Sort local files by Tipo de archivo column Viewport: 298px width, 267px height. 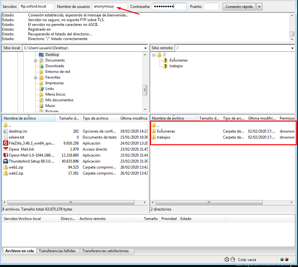[x=96, y=118]
